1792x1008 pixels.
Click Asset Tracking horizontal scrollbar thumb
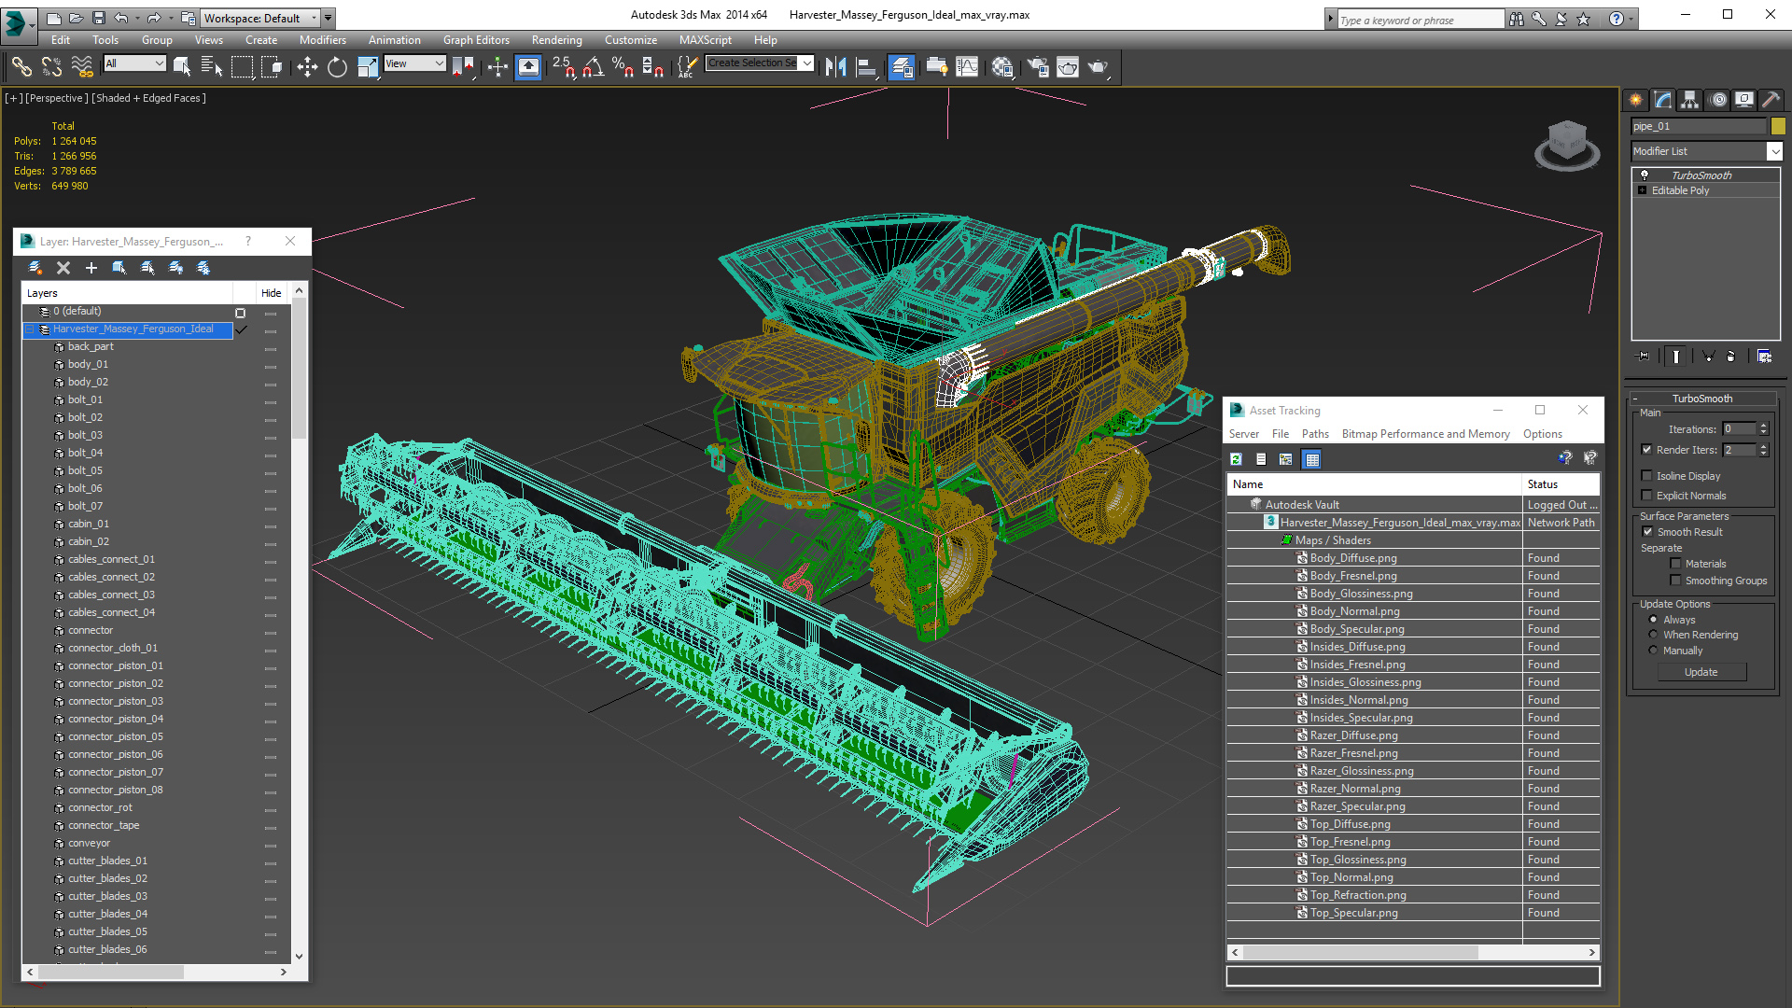click(1360, 953)
